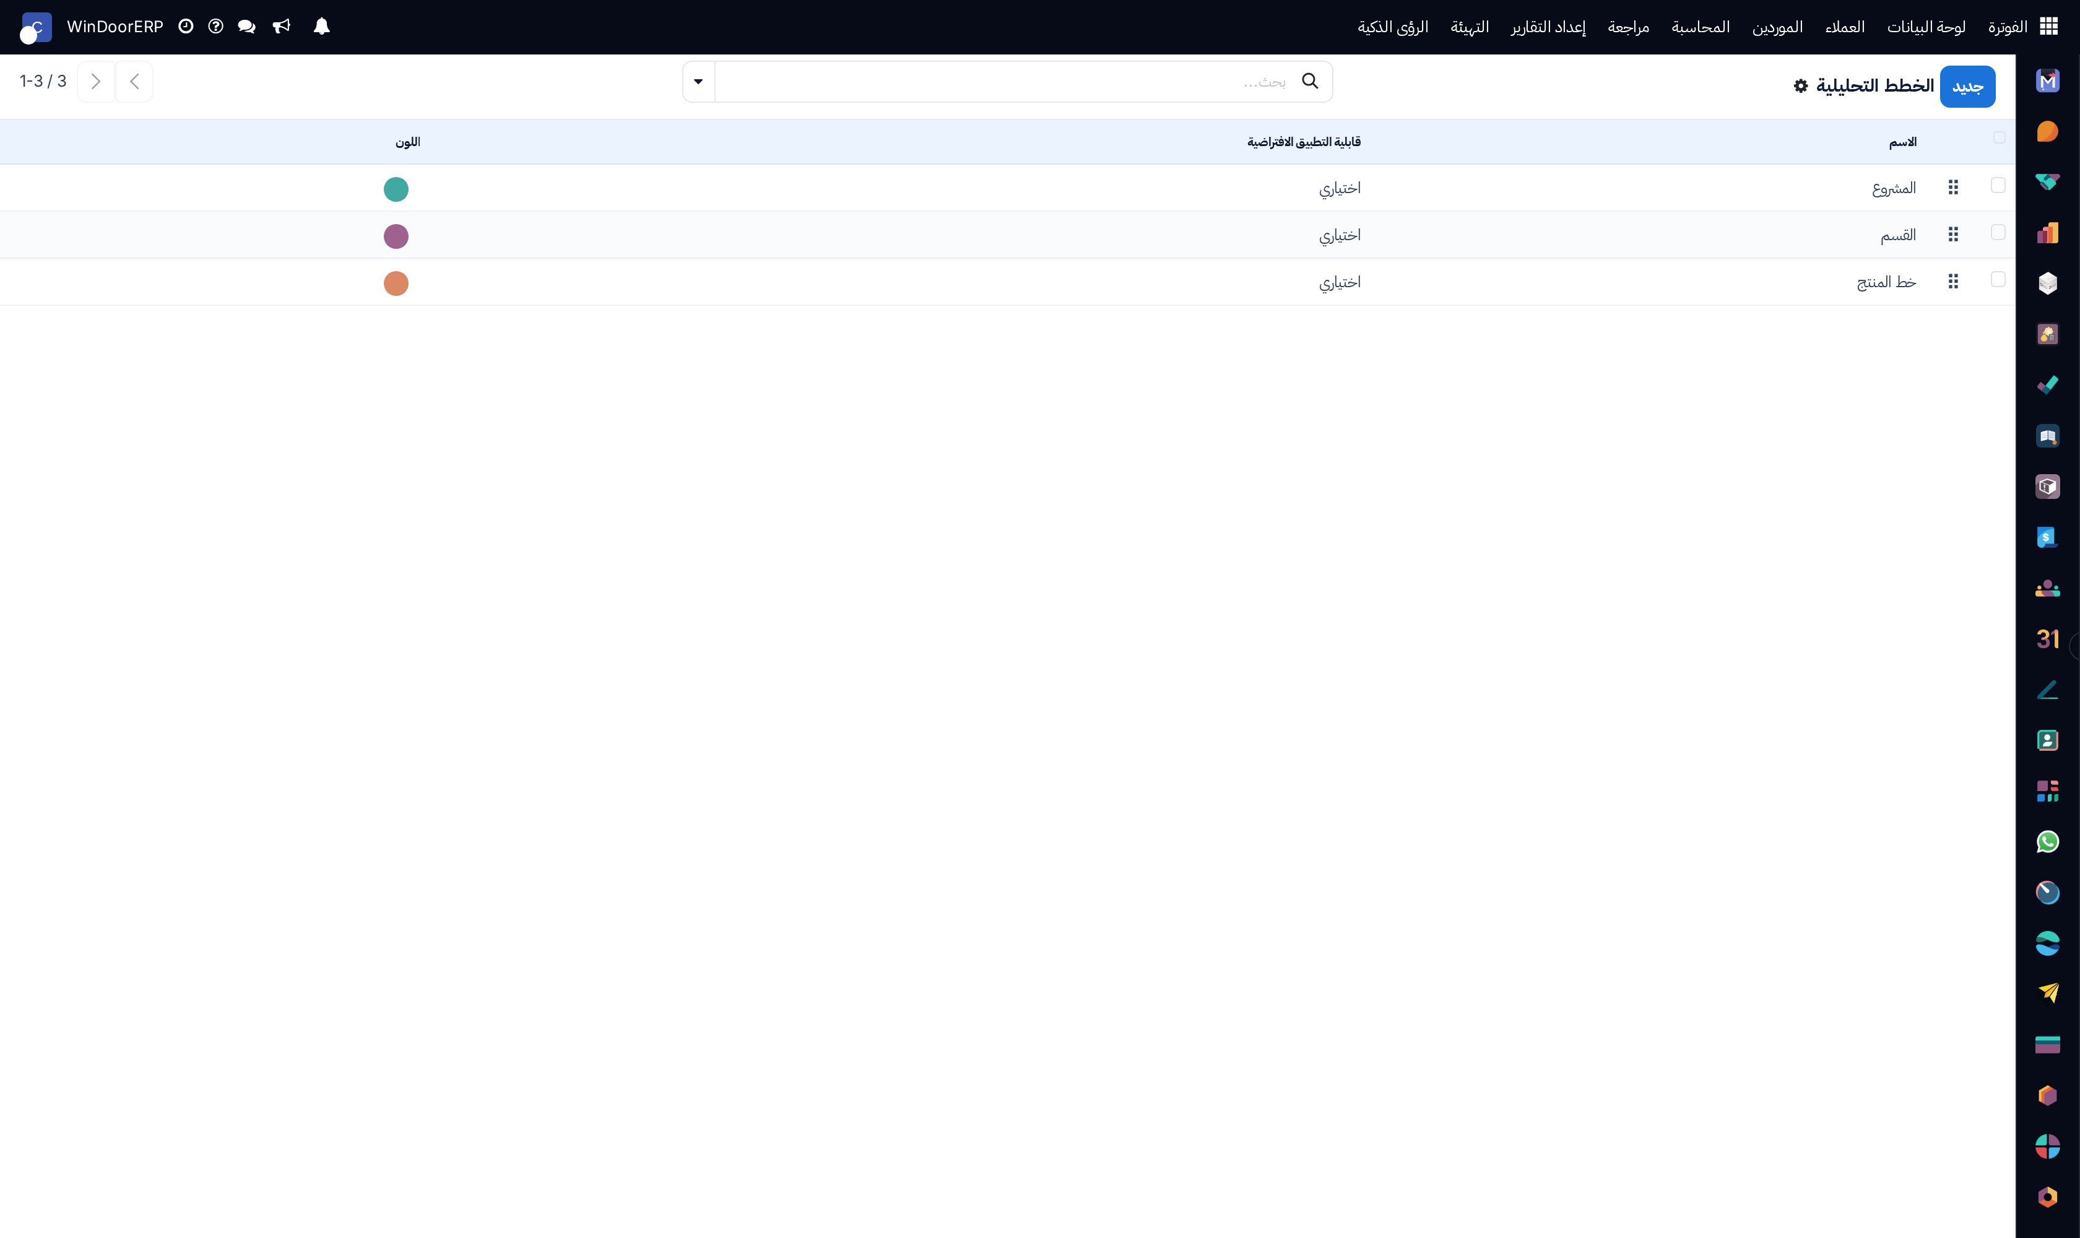
Task: Open the Project checkmark app icon
Action: click(2047, 384)
